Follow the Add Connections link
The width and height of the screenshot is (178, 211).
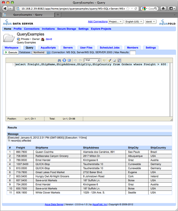point(98,22)
